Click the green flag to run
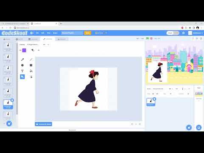Image resolution: width=204 pixels, height=153 pixels. 147,38
